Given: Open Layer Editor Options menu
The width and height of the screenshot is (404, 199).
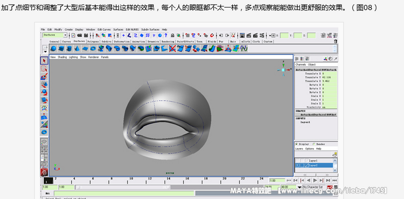Looking at the screenshot, I should [x=309, y=149].
